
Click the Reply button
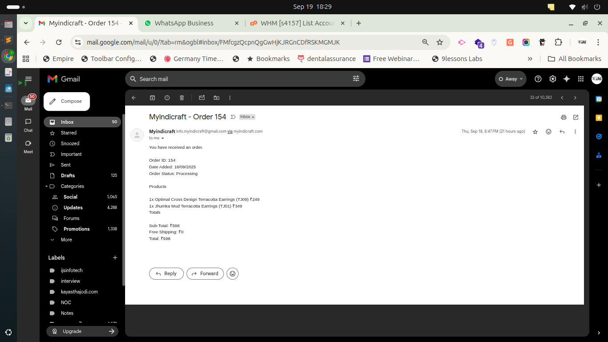click(x=166, y=274)
